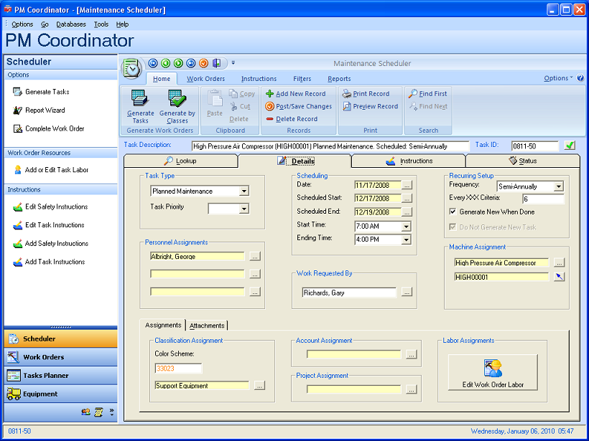Open Report Wizard in the sidebar

(x=39, y=110)
